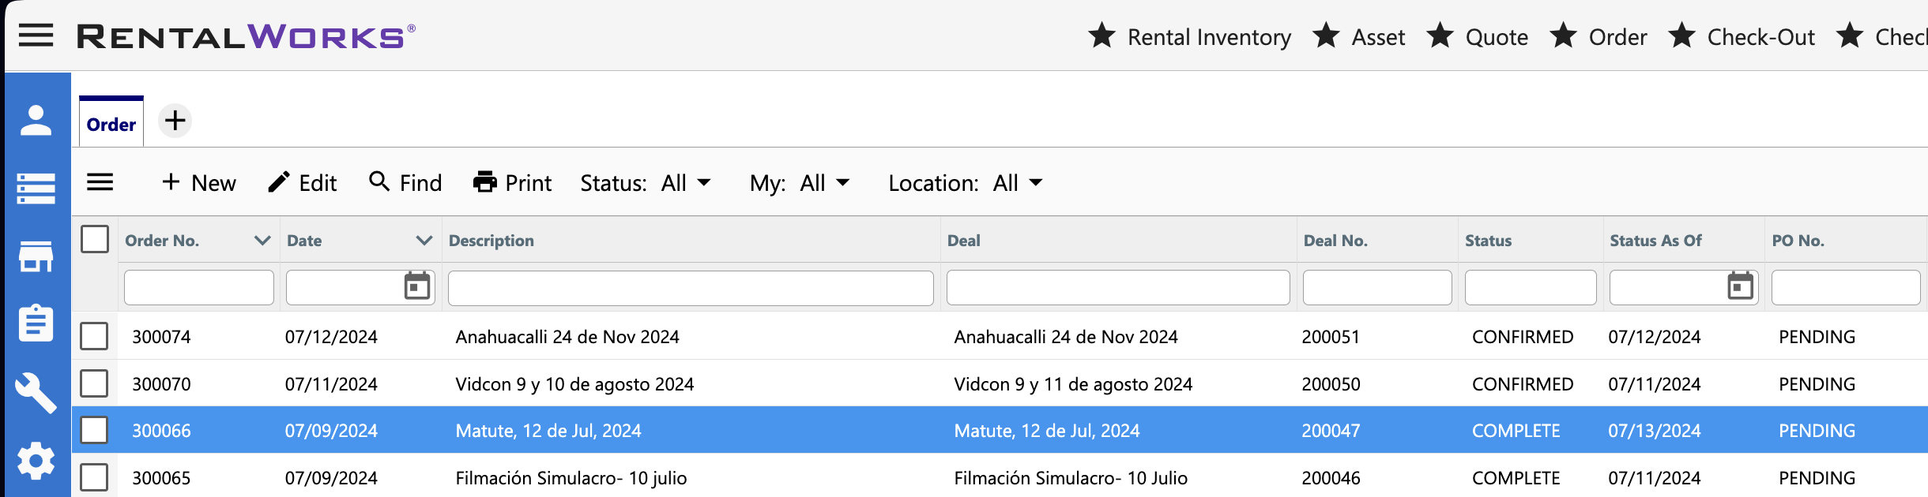
Task: Open the Rental Inventory favorite link
Action: click(x=1190, y=37)
